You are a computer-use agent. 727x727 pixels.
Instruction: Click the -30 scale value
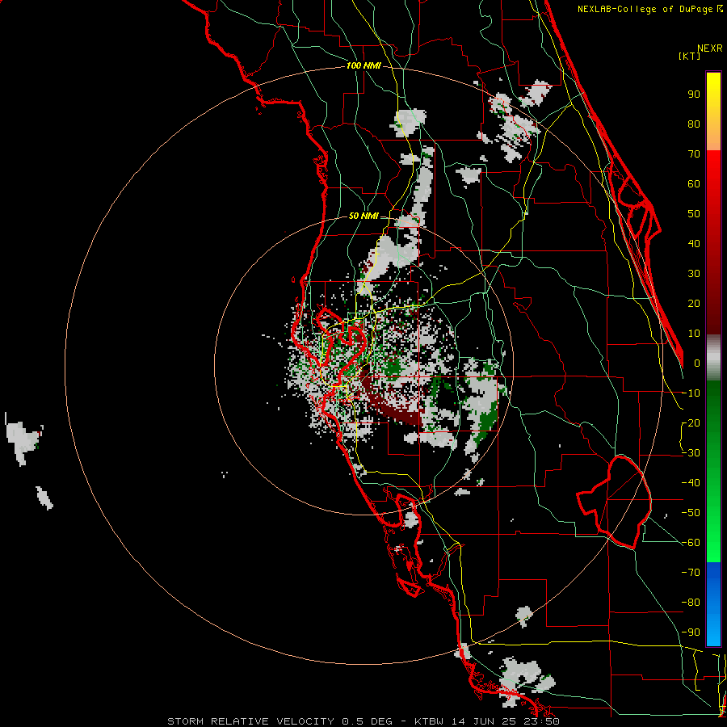click(x=691, y=453)
